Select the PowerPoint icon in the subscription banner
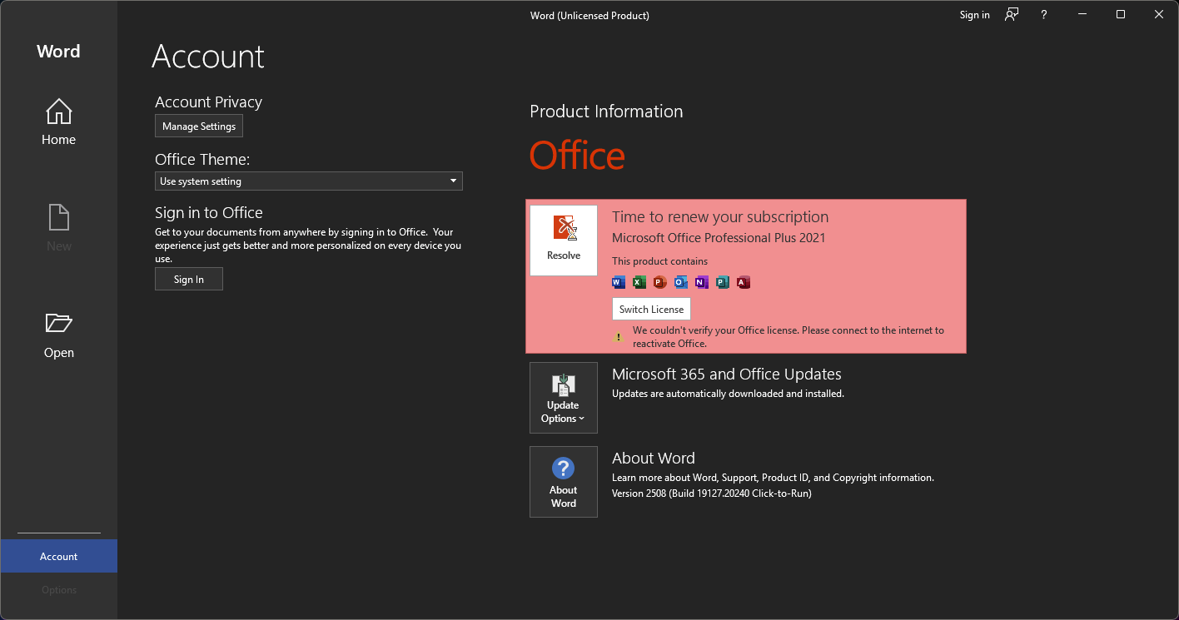Screen dimensions: 1179x620 pos(659,282)
